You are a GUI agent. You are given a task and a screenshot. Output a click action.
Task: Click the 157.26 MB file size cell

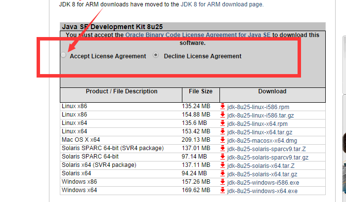(196, 182)
